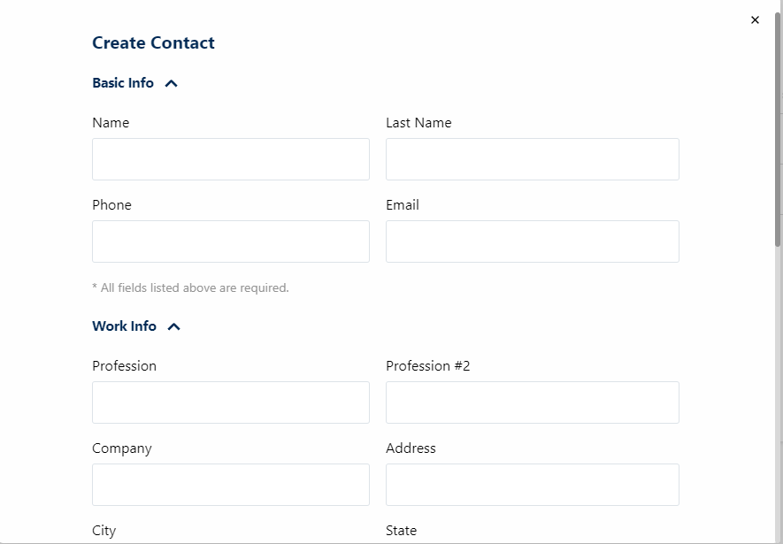783x544 pixels.
Task: Click into the Company field
Action: pos(231,485)
